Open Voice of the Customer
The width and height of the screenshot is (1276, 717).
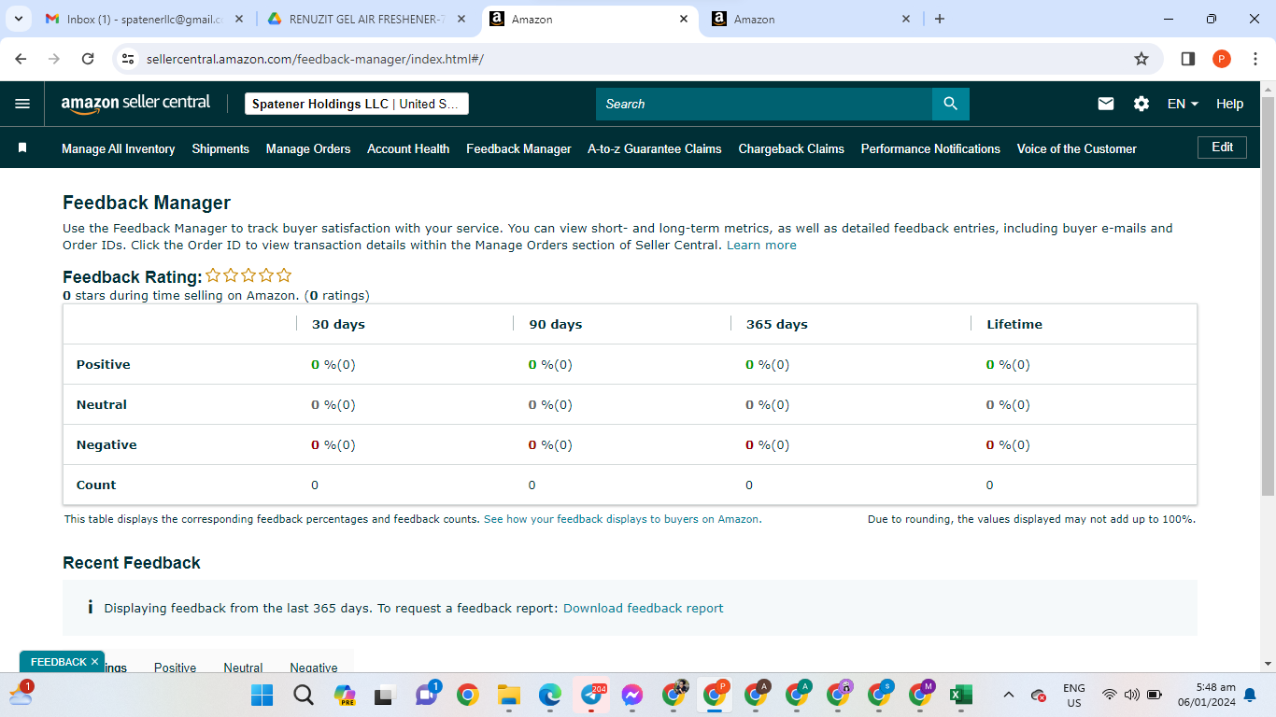pyautogui.click(x=1077, y=148)
